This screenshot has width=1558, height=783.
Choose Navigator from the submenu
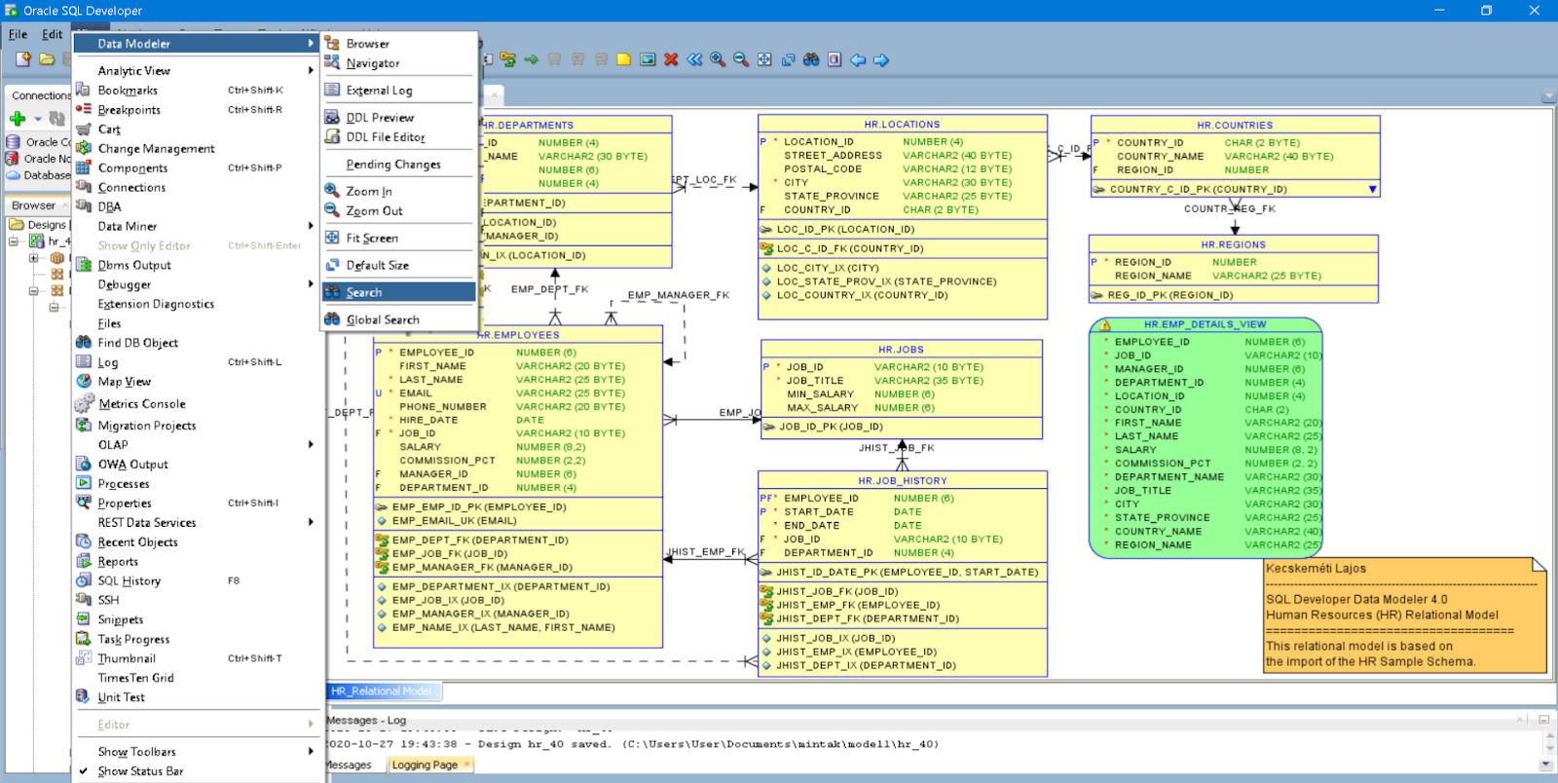(x=399, y=63)
